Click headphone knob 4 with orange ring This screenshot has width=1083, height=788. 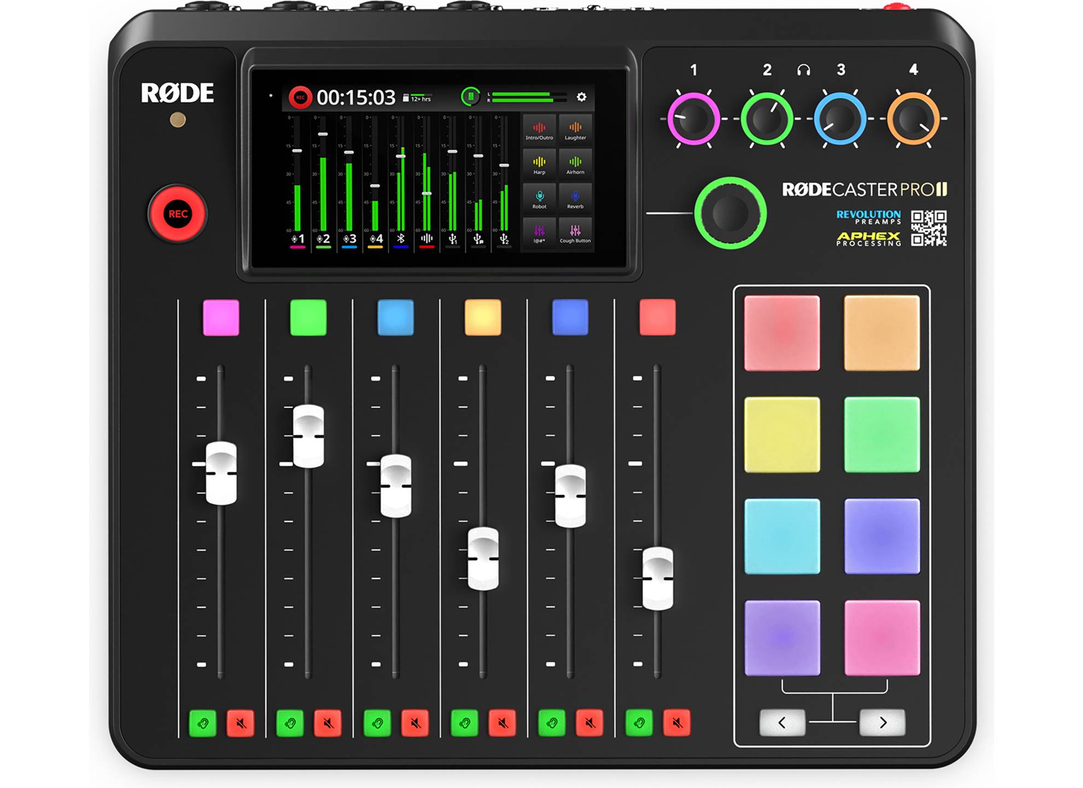pyautogui.click(x=913, y=119)
